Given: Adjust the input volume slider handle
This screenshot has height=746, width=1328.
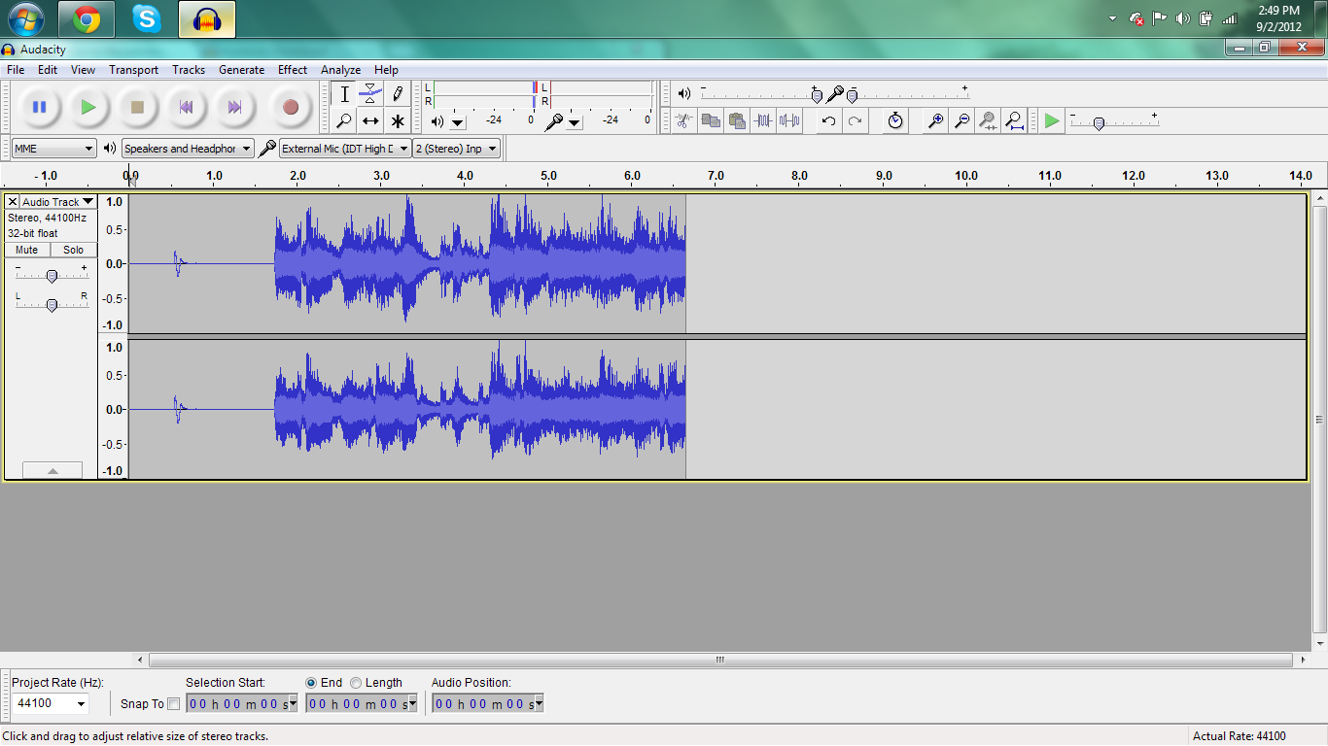Looking at the screenshot, I should click(852, 94).
